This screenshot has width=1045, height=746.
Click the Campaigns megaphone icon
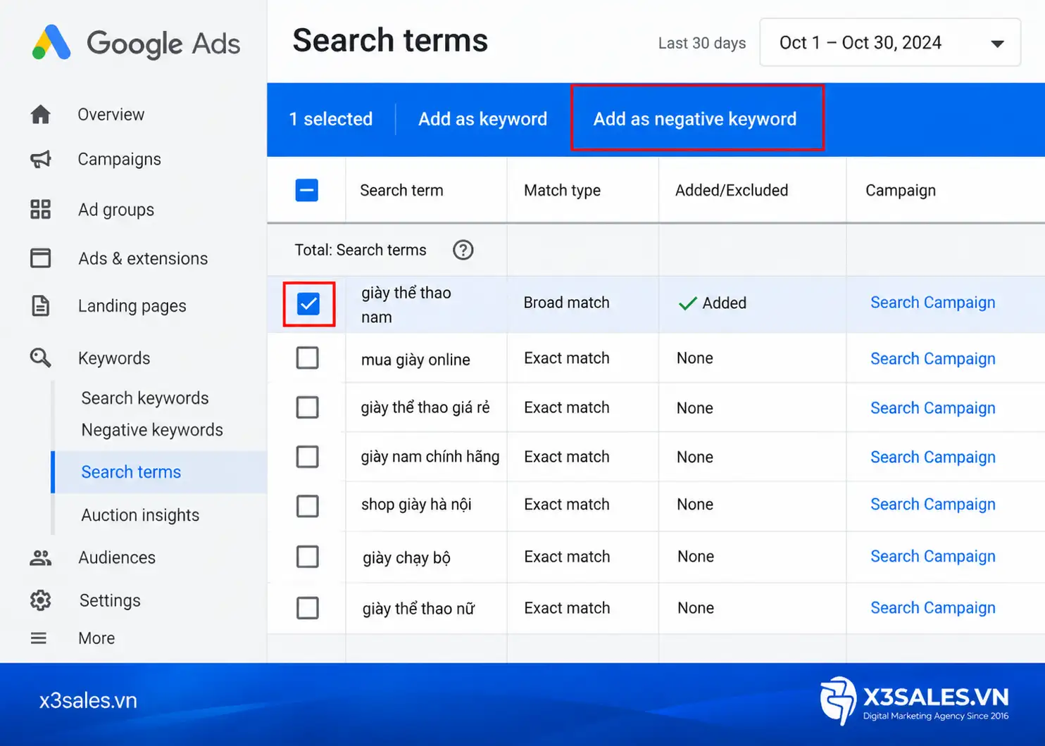coord(41,159)
